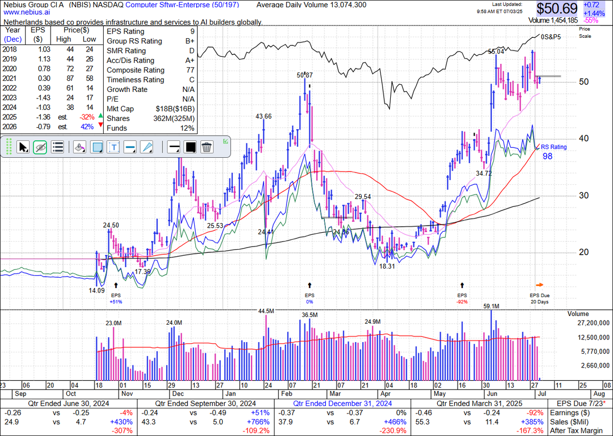The image size is (613, 436).
Task: Click the EPS +51% earnings marker
Action: click(x=115, y=299)
